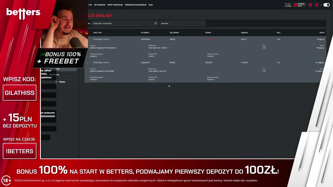
Task: Click the betters logo
Action: [x=23, y=13]
